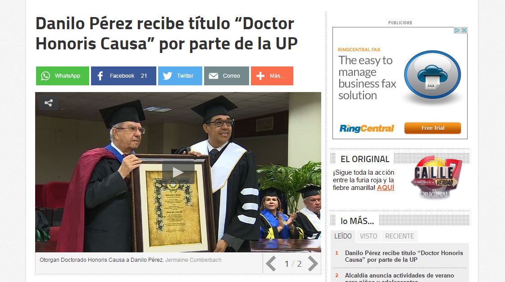
Task: Click the Calle 7 logo
Action: click(436, 177)
